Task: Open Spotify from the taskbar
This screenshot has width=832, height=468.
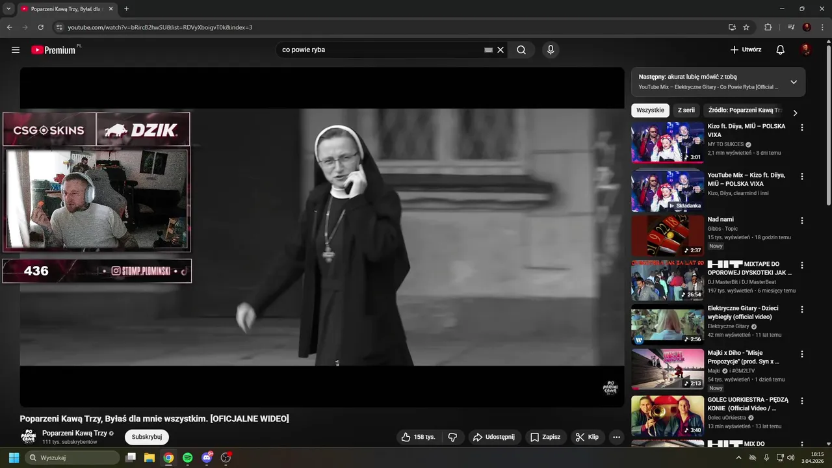Action: click(187, 458)
